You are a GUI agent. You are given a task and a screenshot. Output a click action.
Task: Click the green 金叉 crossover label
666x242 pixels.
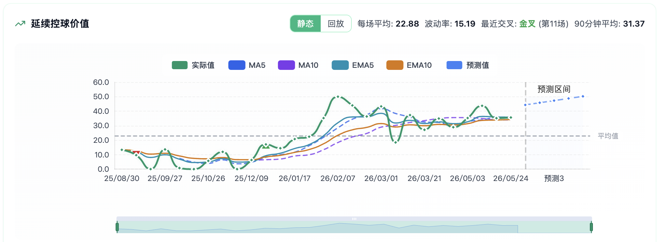[527, 24]
